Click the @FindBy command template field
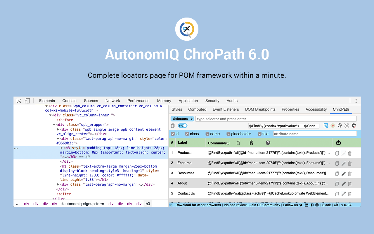Viewport: 374px width, 234px height. 283,126
